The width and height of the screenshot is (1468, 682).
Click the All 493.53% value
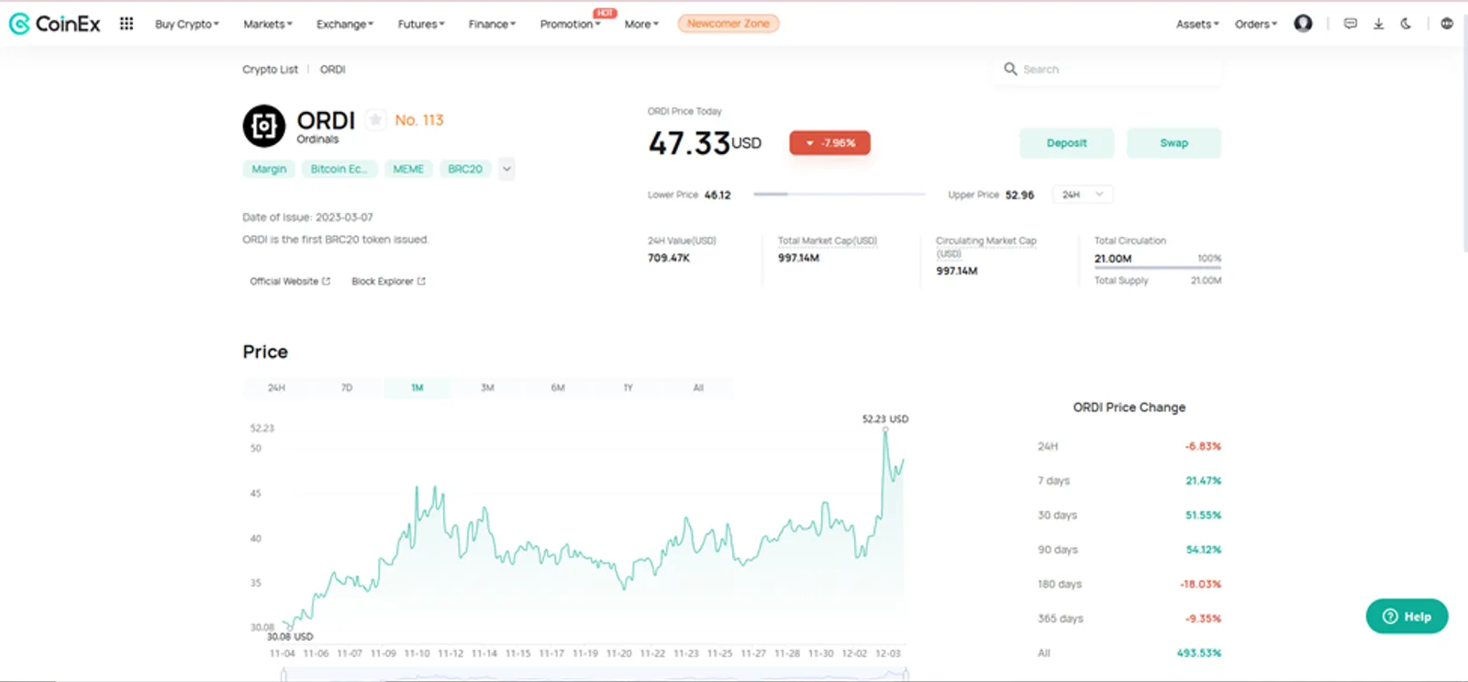point(1199,654)
